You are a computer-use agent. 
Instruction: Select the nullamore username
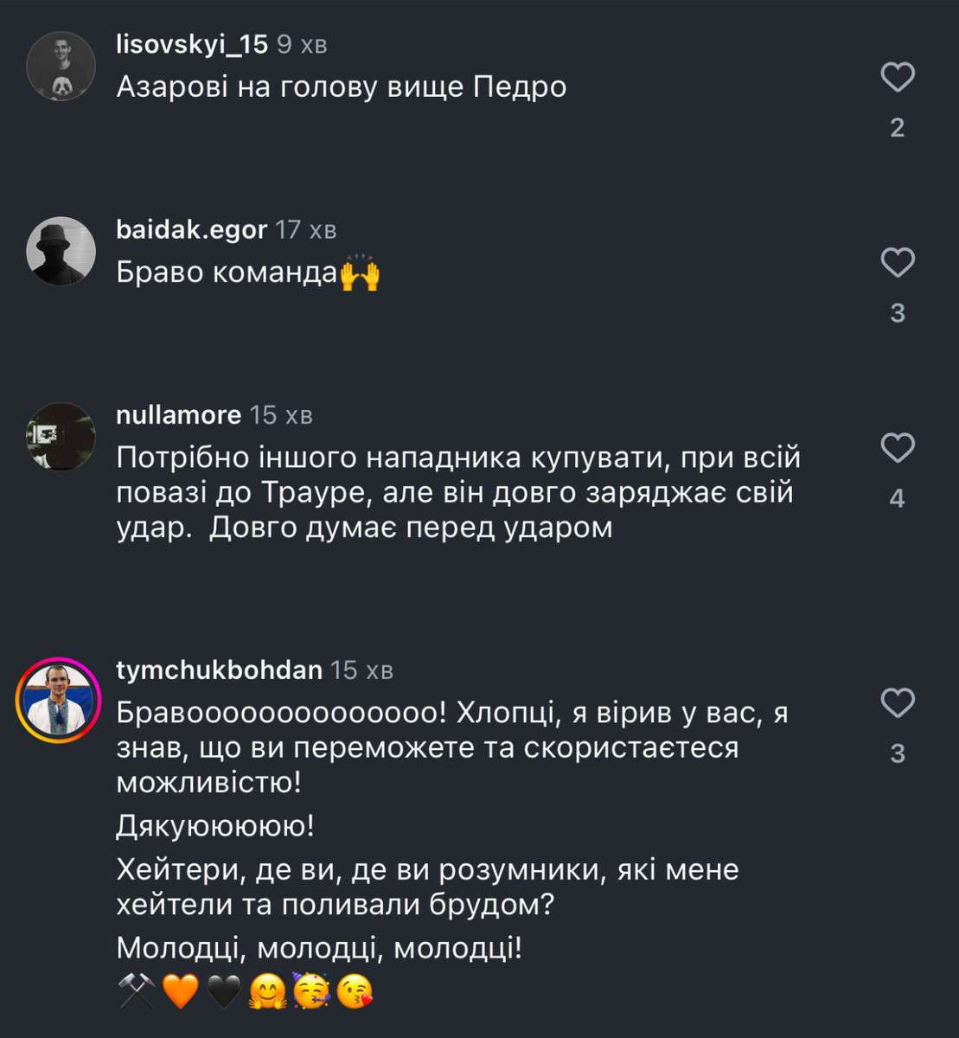pos(178,415)
